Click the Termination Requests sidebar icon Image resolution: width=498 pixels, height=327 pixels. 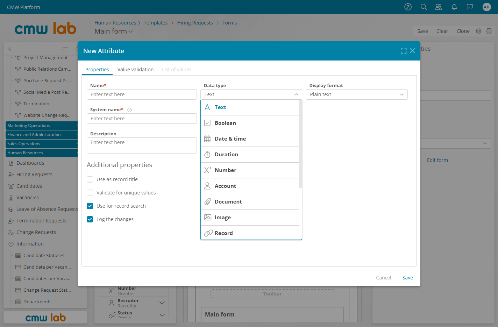[11, 221]
